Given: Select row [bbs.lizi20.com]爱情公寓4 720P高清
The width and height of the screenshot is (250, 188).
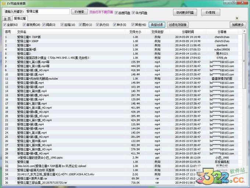Looking at the screenshot, I should pos(121,166).
